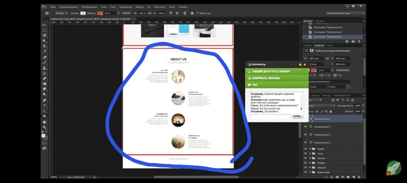This screenshot has height=183, width=407.
Task: Collapse the ЧАТ section in ClickMeeting
Action: (304, 85)
